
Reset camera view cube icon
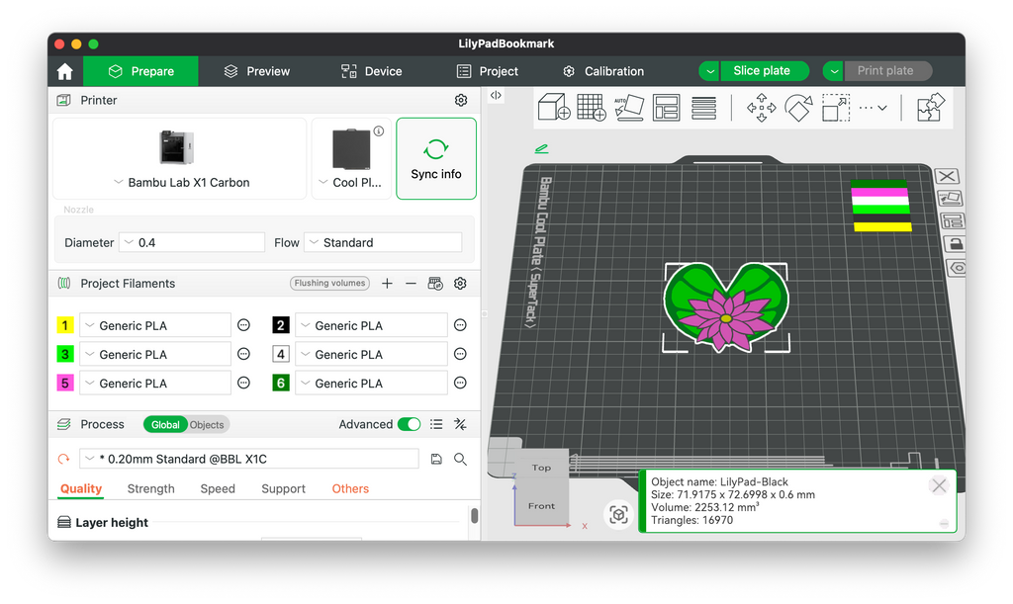618,515
